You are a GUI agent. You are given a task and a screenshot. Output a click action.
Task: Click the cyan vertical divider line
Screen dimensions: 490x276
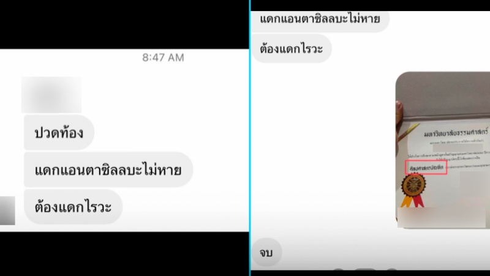pyautogui.click(x=250, y=138)
